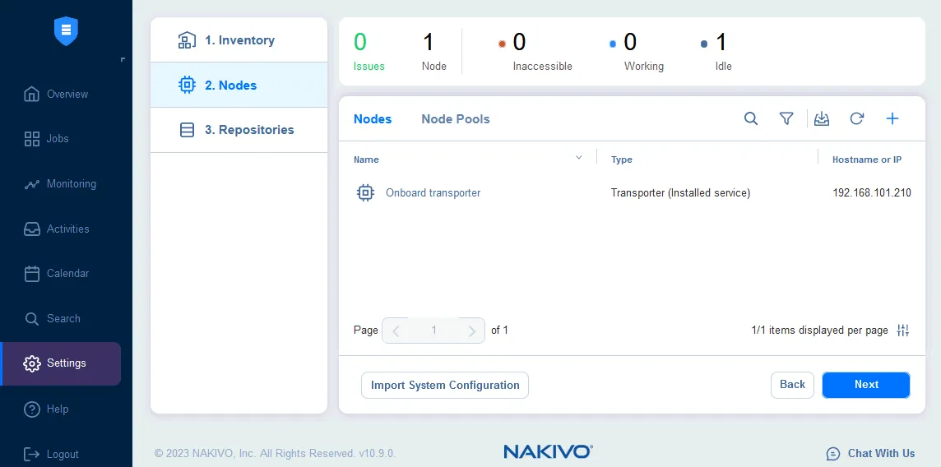The width and height of the screenshot is (941, 467).
Task: Click the NAKIVO shield logo
Action: (66, 31)
